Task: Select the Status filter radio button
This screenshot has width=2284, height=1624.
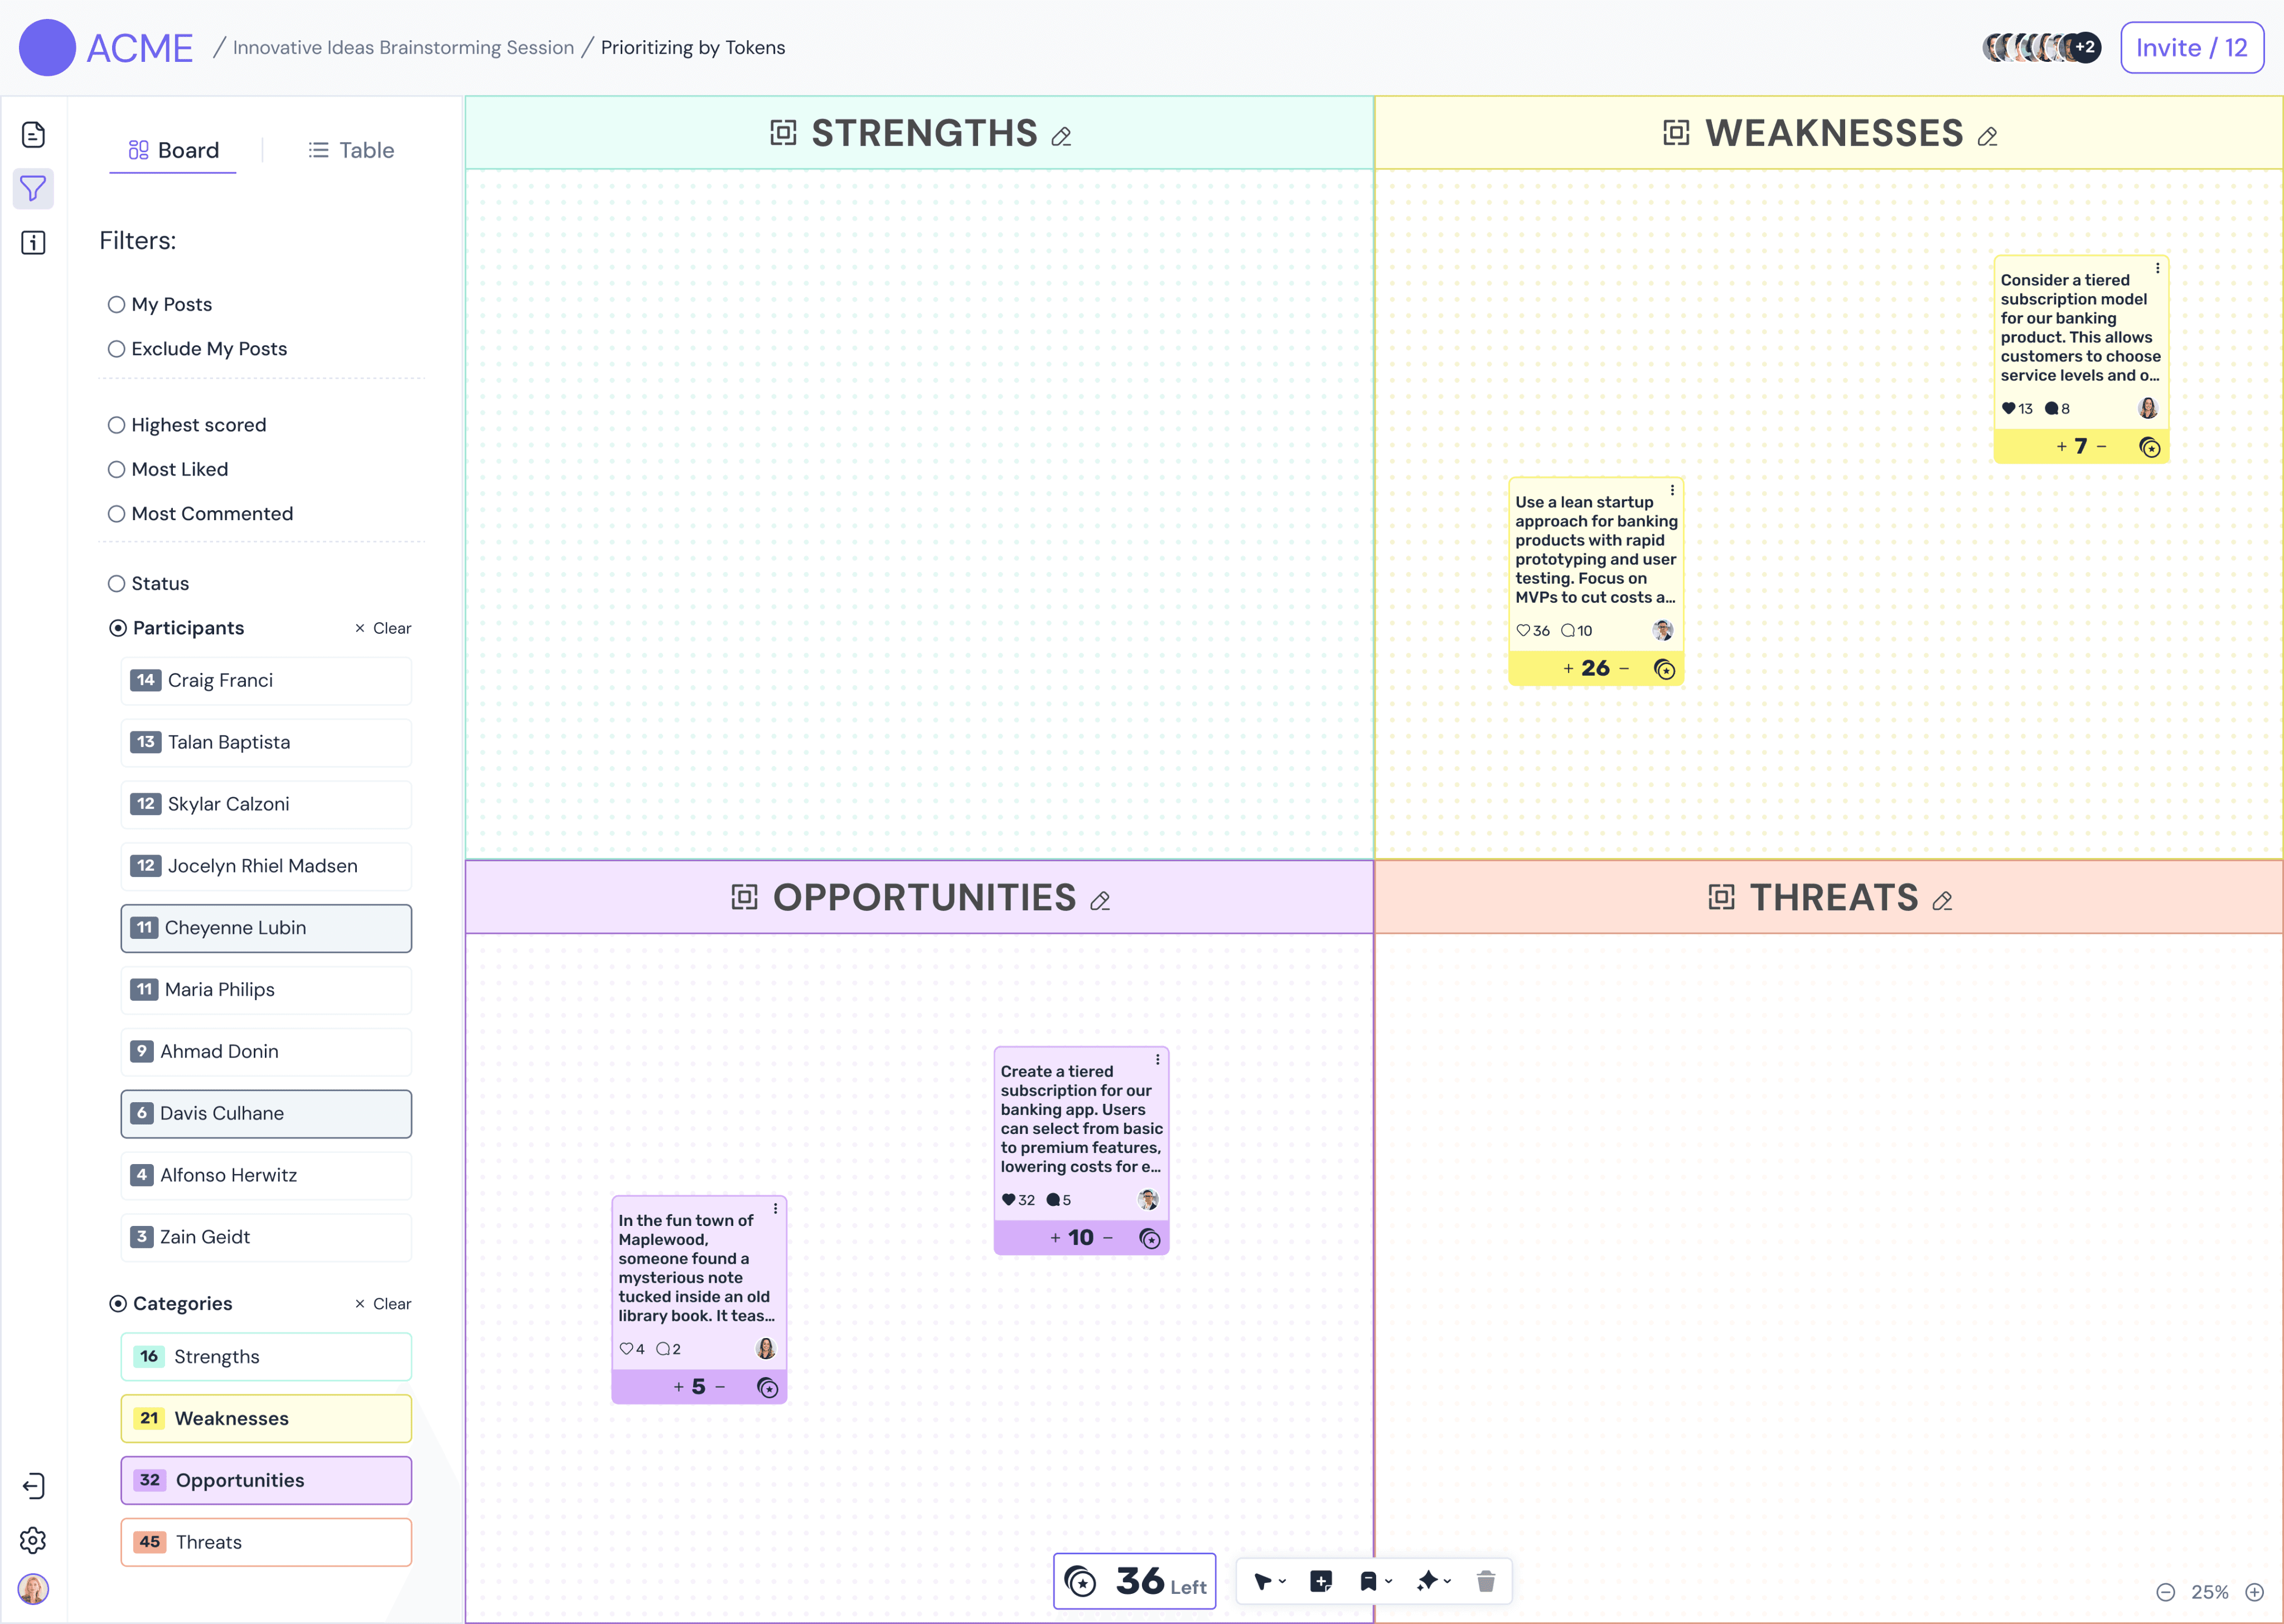Action: 117,583
